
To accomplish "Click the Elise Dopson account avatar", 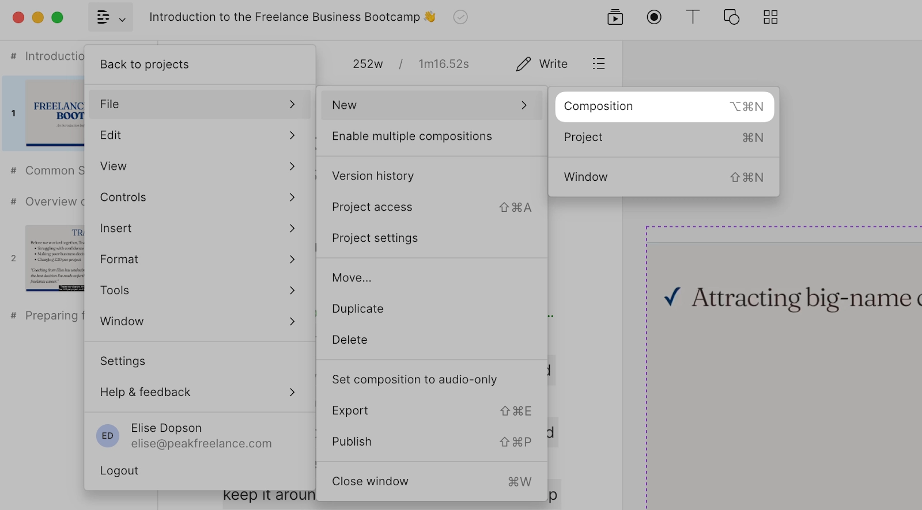I will click(x=108, y=436).
